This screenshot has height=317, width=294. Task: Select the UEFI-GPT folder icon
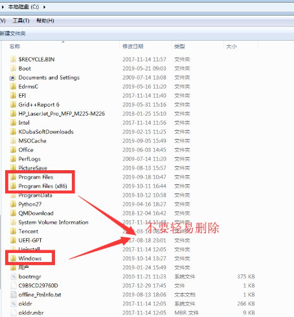tap(13, 240)
